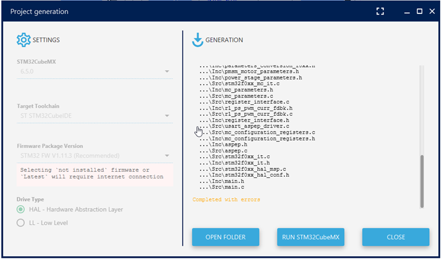Close the dialog with the X icon
The image size is (442, 259).
(x=432, y=11)
